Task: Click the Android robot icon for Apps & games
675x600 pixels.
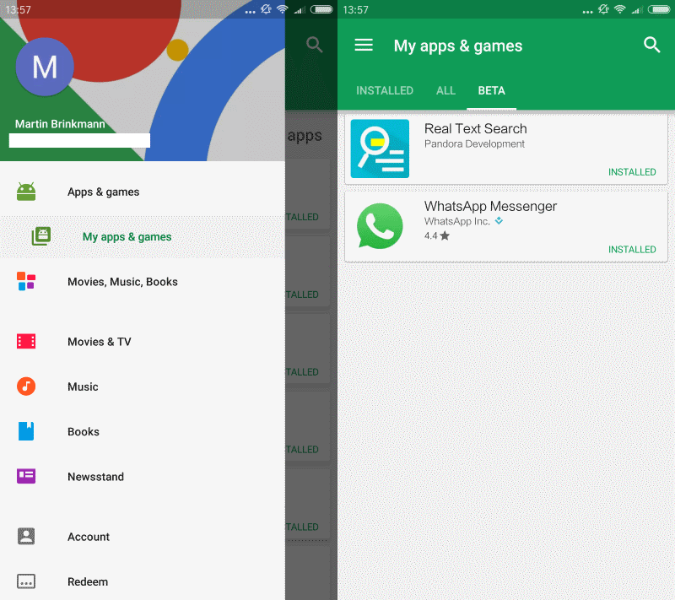Action: point(26,192)
